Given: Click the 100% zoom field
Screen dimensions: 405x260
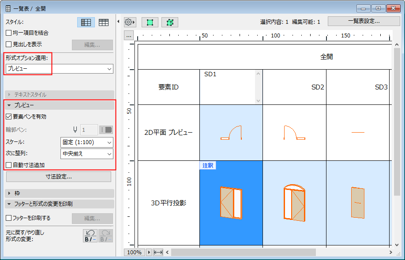Looking at the screenshot, I should pos(134,252).
